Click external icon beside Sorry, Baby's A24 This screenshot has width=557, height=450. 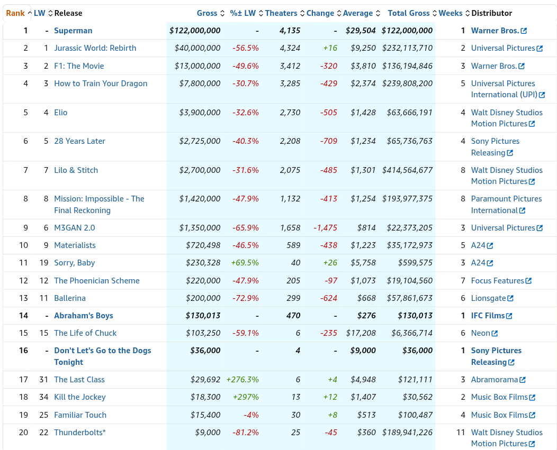click(490, 263)
